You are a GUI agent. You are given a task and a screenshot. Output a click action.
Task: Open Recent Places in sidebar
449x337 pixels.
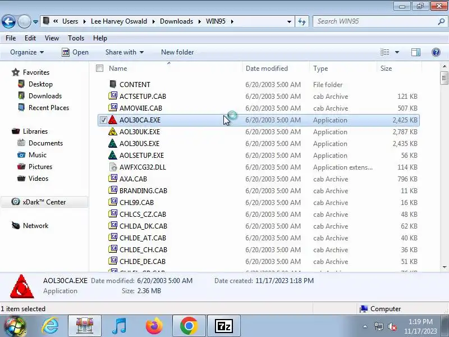click(x=49, y=108)
